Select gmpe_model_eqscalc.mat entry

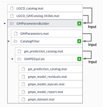(x=51, y=84)
